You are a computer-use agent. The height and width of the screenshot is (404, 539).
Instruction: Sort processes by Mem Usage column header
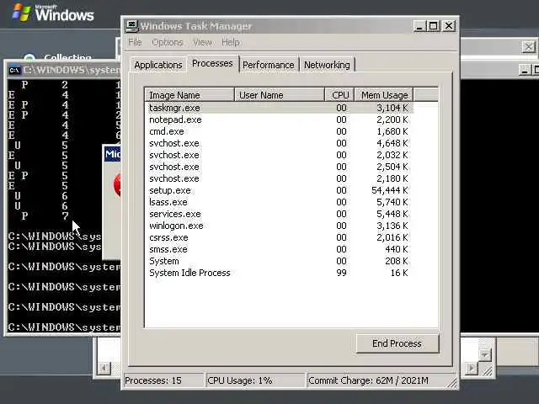tap(384, 95)
